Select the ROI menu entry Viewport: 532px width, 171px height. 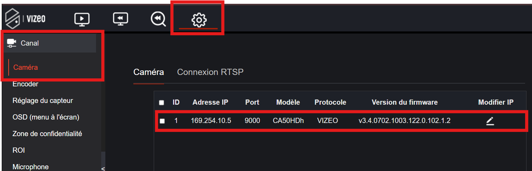pos(19,150)
